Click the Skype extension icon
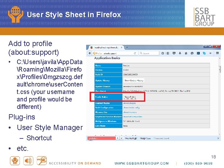This screenshot has width=224, height=168. (x=204, y=53)
